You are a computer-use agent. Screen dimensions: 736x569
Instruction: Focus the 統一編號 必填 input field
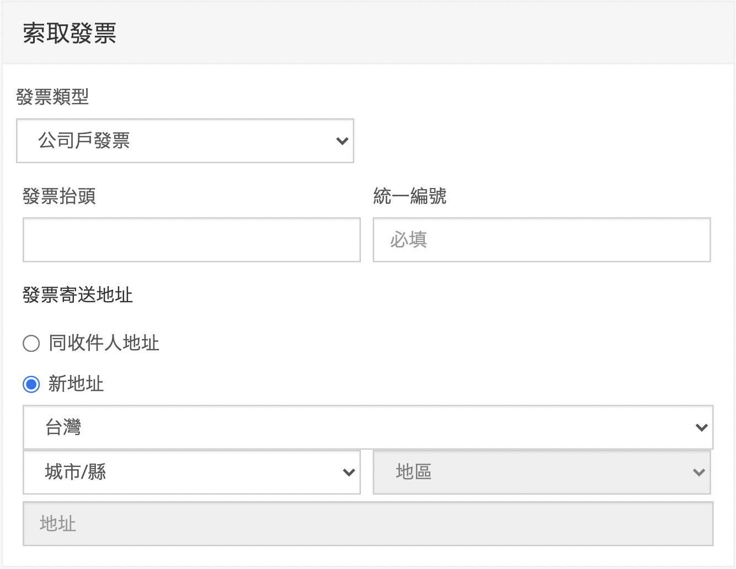(541, 240)
